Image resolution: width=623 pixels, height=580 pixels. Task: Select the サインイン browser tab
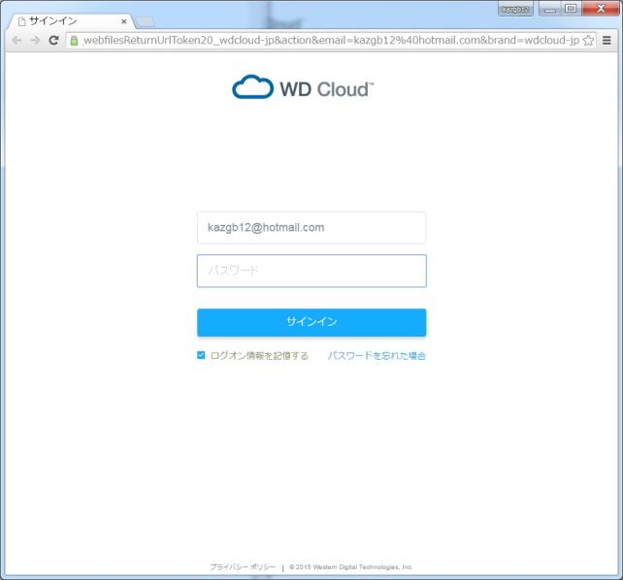[71, 21]
